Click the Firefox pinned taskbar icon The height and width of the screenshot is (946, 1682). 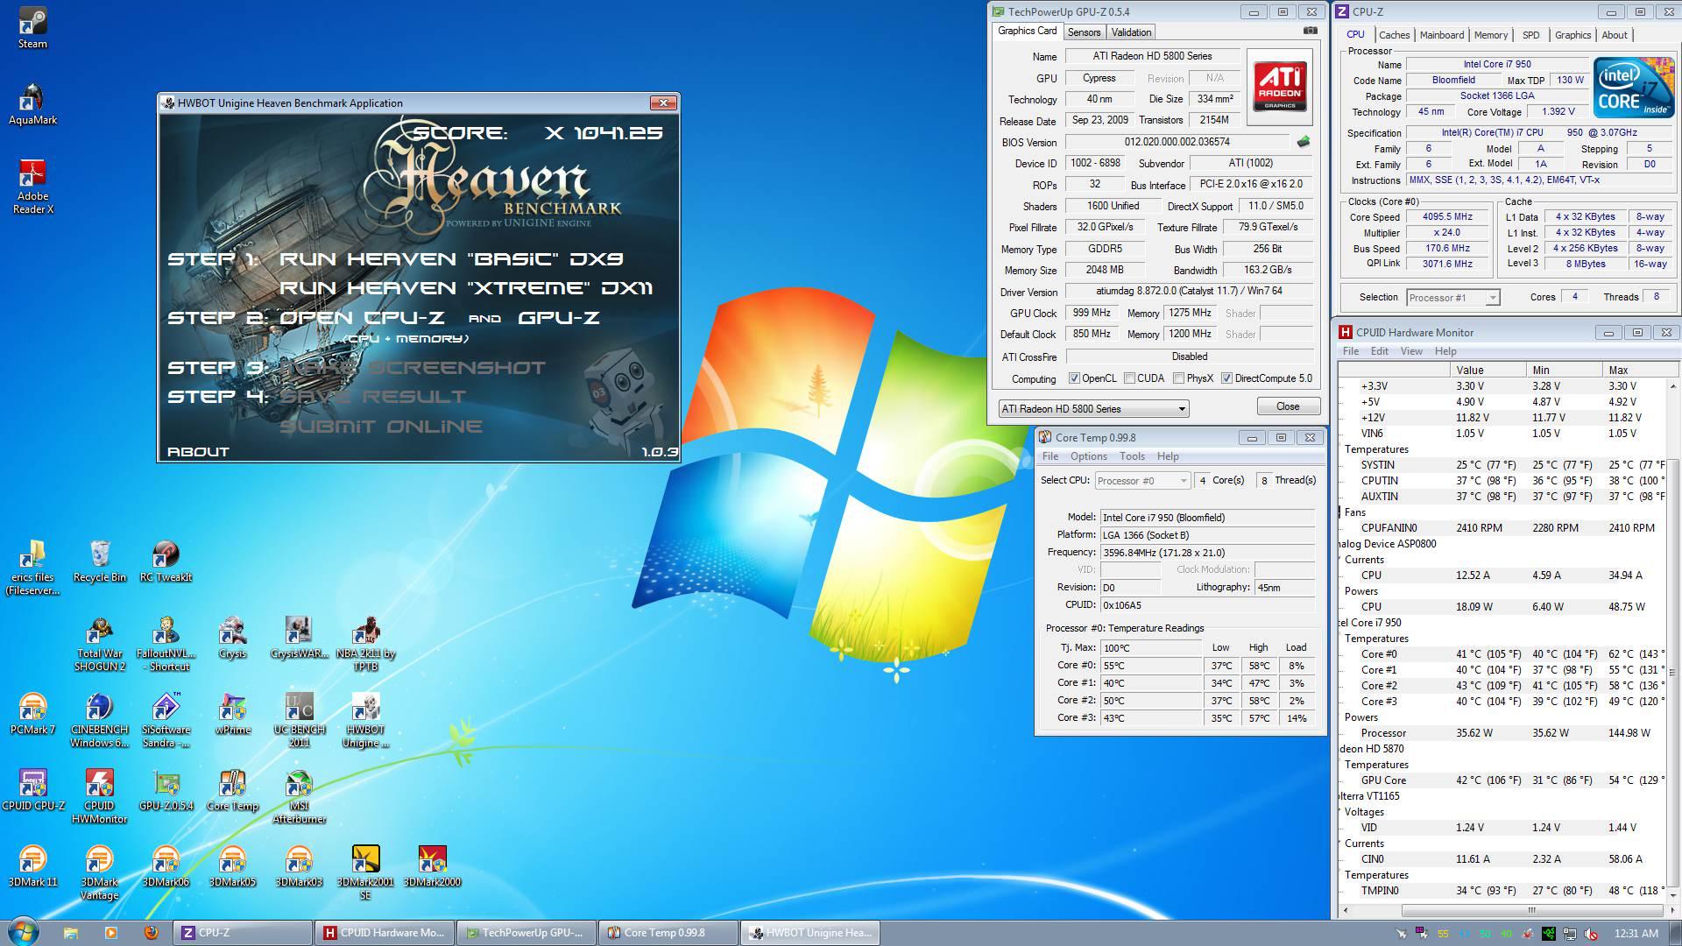151,933
